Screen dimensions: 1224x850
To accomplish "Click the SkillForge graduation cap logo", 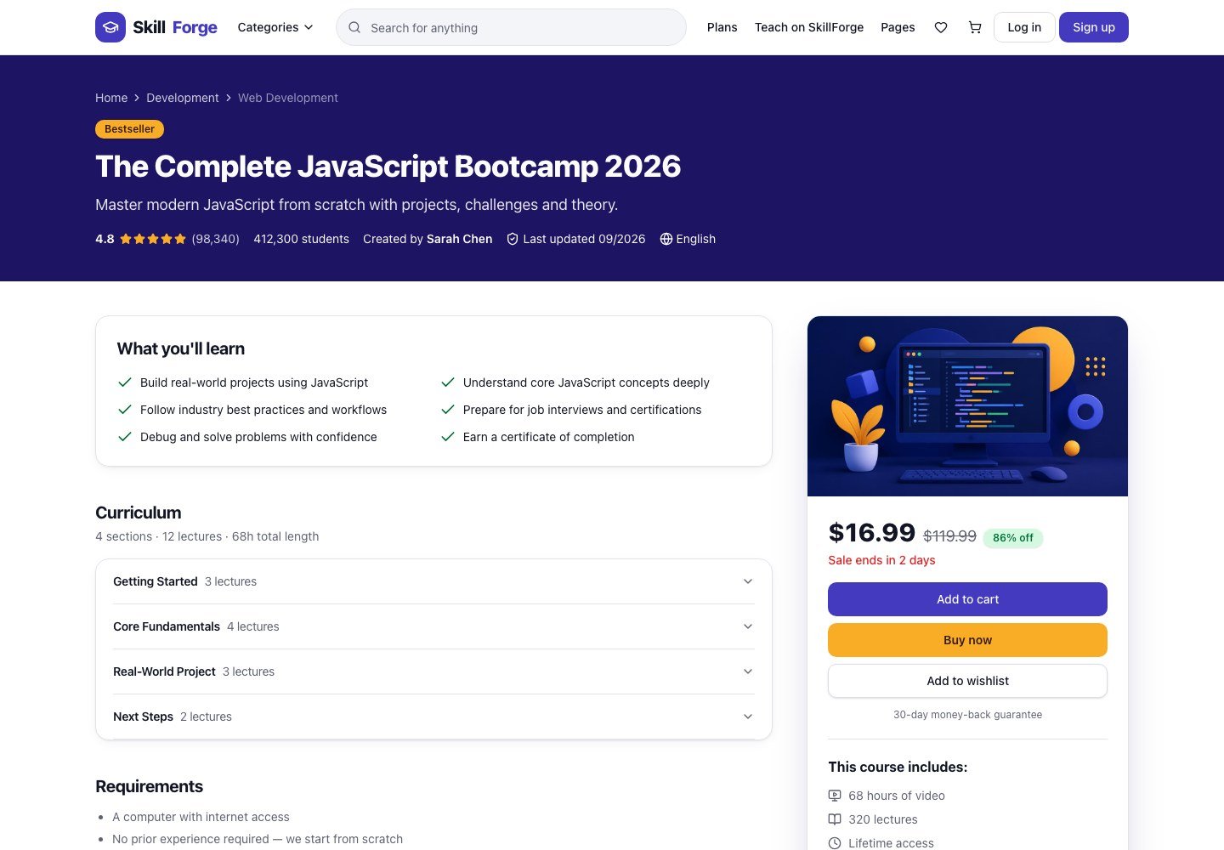I will click(110, 27).
